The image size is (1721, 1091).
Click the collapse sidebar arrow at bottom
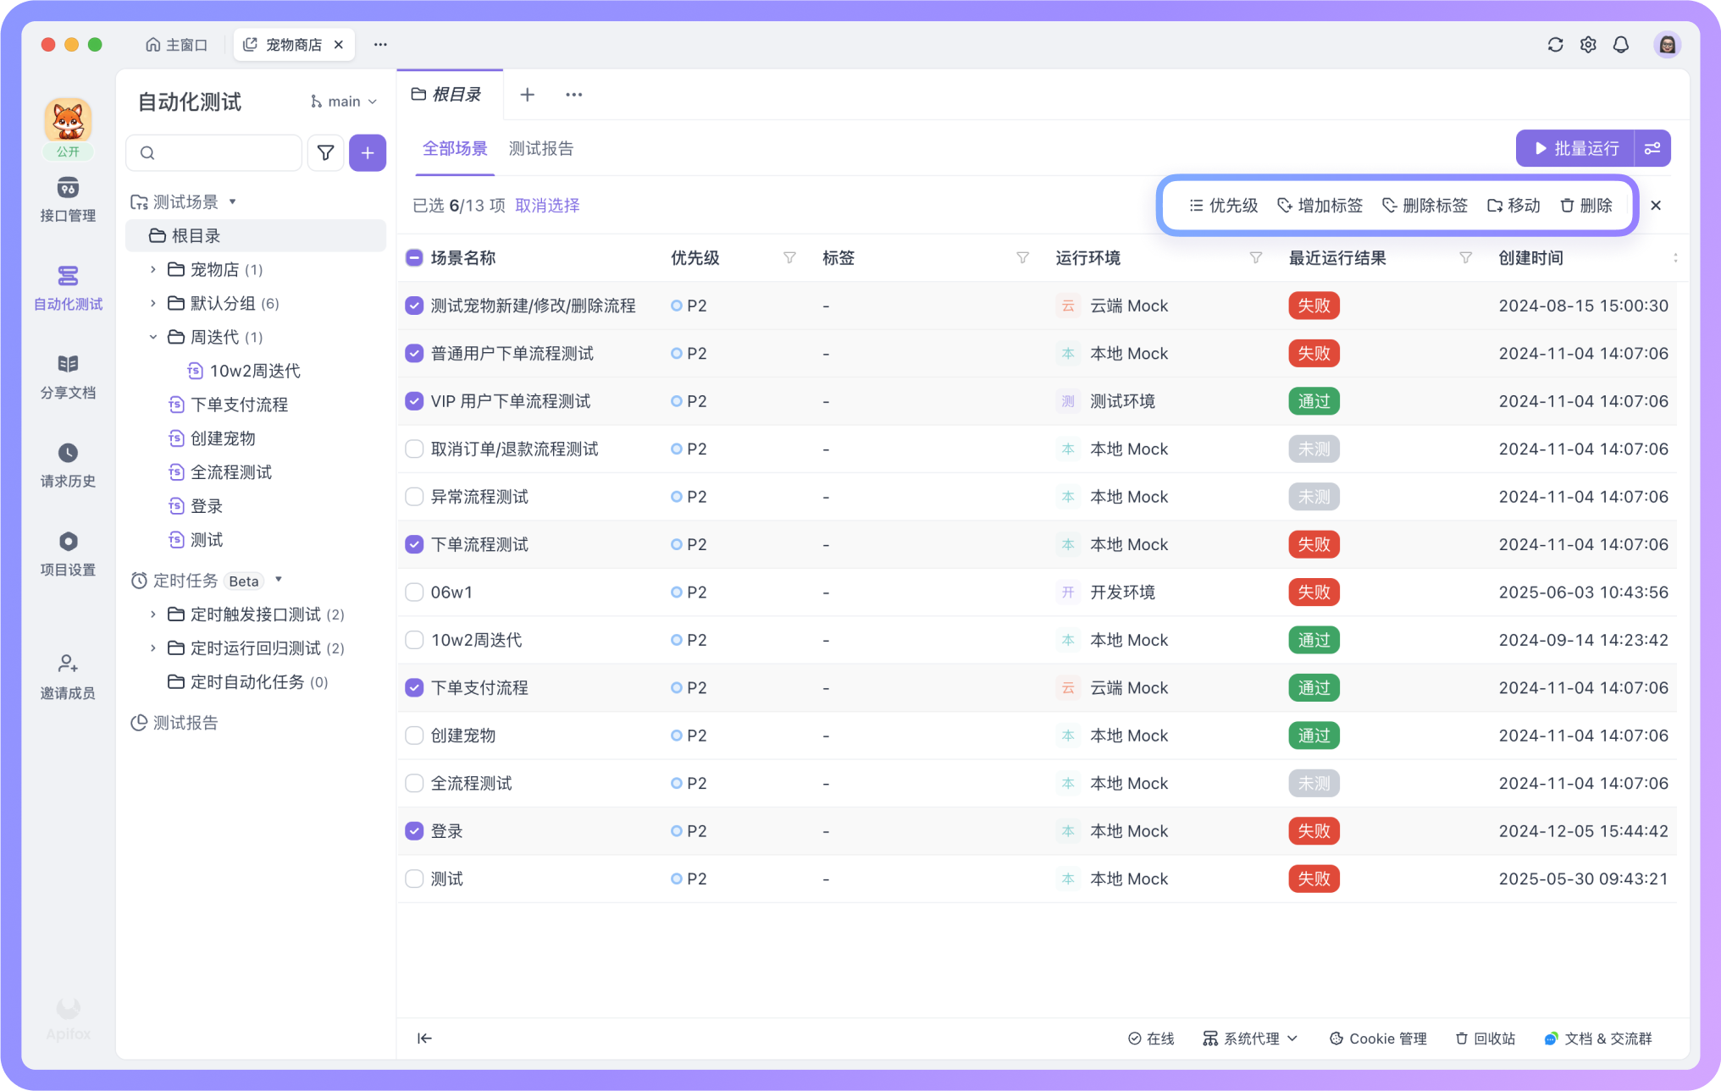424,1039
